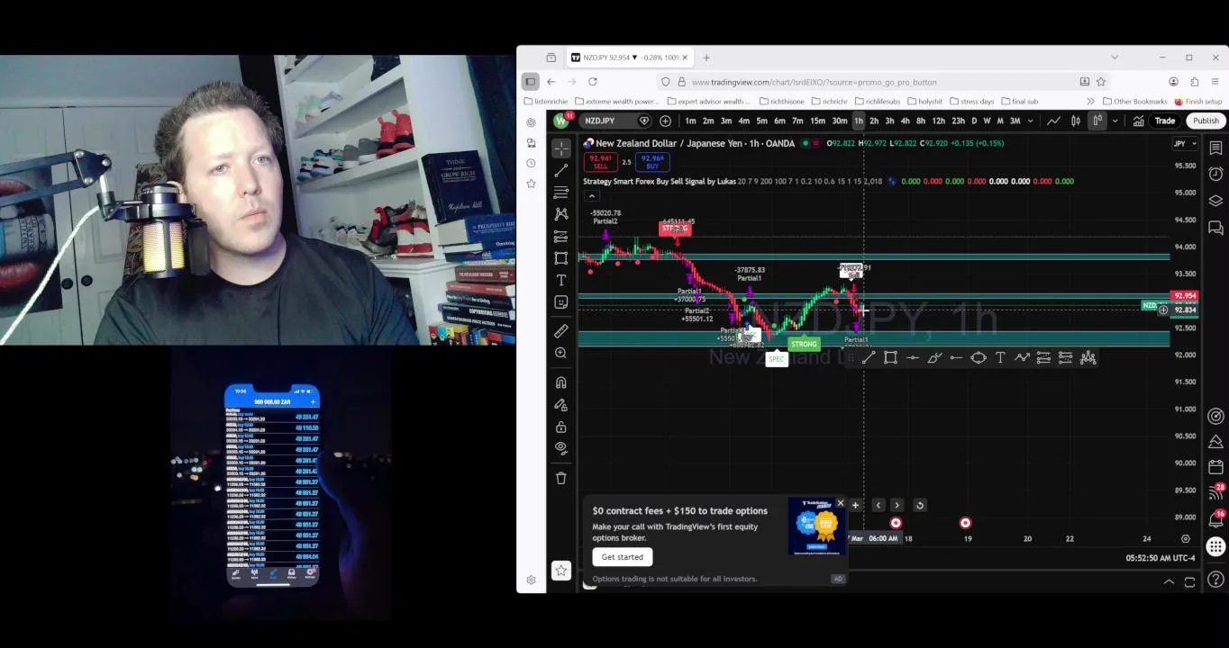
Task: Open the help center question mark
Action: click(x=1215, y=580)
